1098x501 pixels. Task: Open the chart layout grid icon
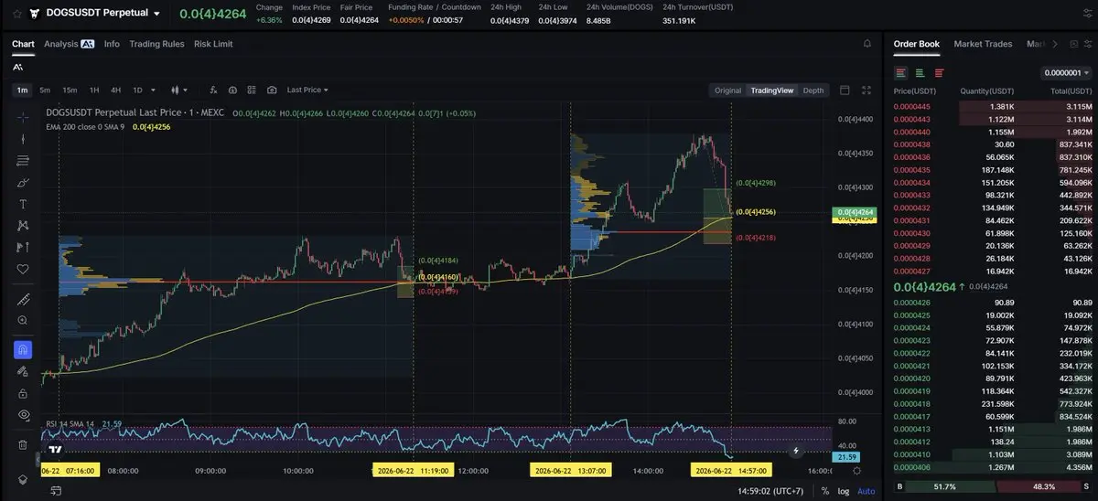[252, 91]
